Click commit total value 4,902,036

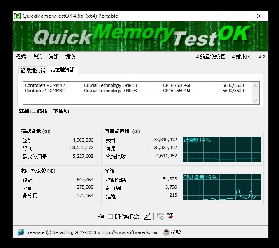pos(83,140)
